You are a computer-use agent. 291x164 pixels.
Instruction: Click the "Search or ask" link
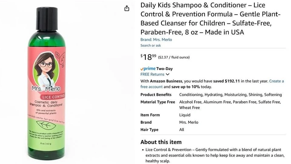click(x=151, y=45)
